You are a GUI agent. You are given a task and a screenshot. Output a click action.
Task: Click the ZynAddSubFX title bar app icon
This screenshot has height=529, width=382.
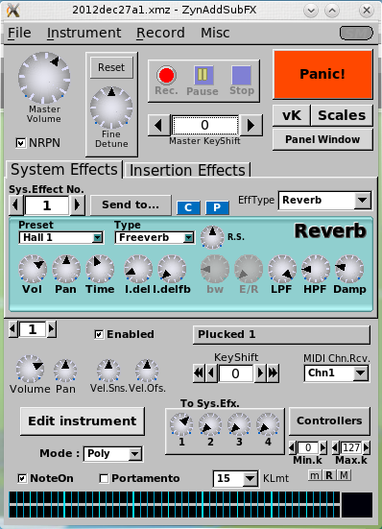point(13,11)
